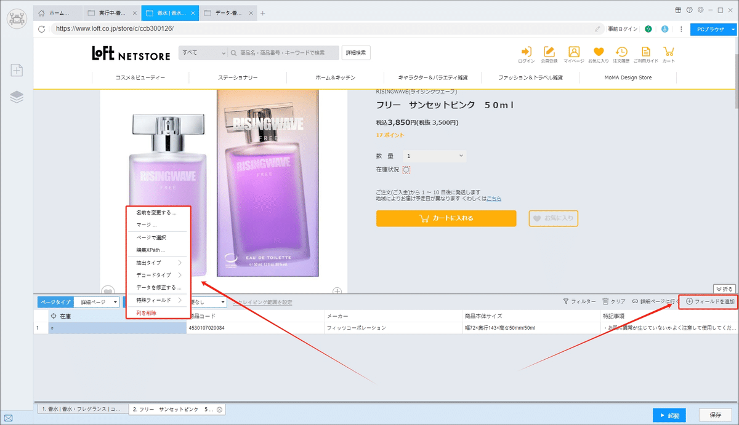
Task: Open help question mark icon in title bar
Action: click(x=689, y=10)
